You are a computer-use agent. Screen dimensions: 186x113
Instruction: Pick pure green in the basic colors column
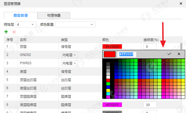[108, 84]
